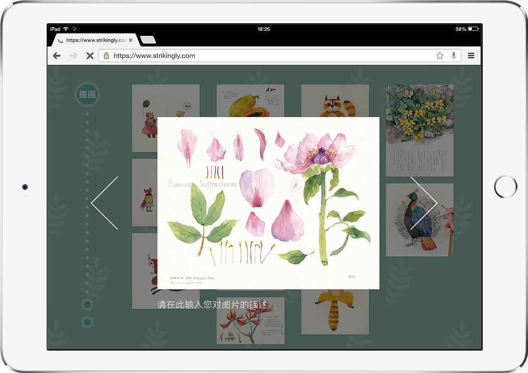Viewport: 528px width, 373px height.
Task: Open the small fox character thumbnail
Action: point(144,193)
